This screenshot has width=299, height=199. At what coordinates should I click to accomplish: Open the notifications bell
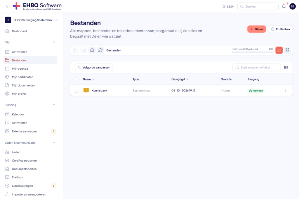[284, 6]
